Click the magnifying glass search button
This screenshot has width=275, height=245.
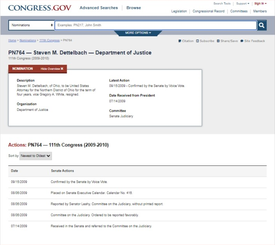coord(262,25)
